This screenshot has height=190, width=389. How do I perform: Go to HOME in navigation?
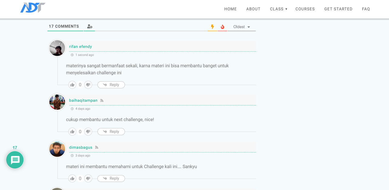pyautogui.click(x=230, y=9)
